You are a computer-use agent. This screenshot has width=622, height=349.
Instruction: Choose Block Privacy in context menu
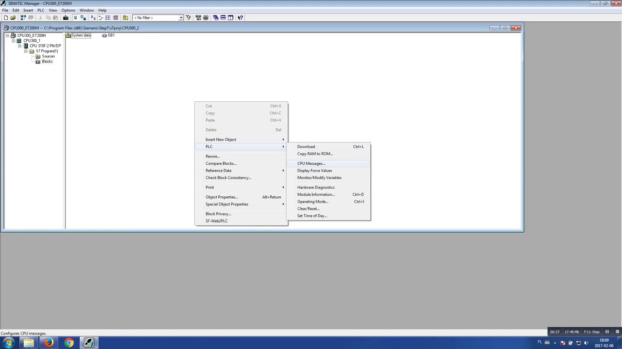click(241, 214)
